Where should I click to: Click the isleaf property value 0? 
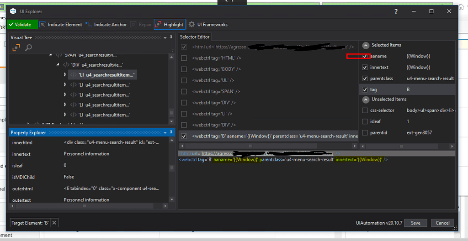(65, 165)
